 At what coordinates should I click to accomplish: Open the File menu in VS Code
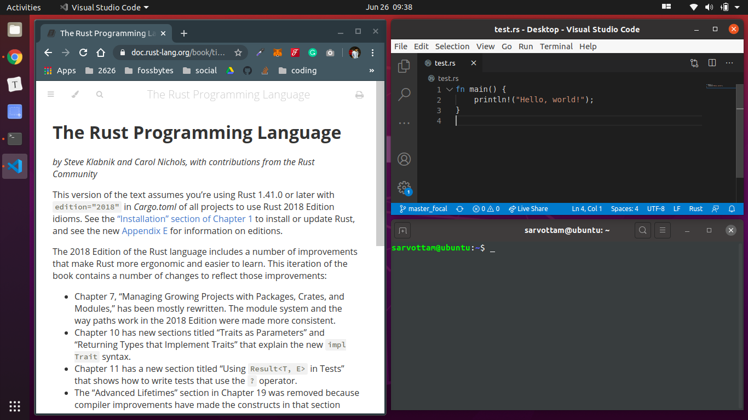pyautogui.click(x=401, y=46)
